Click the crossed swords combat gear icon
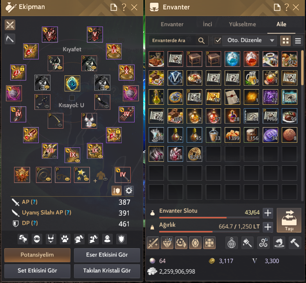The height and width of the screenshot is (283, 306). click(x=10, y=25)
